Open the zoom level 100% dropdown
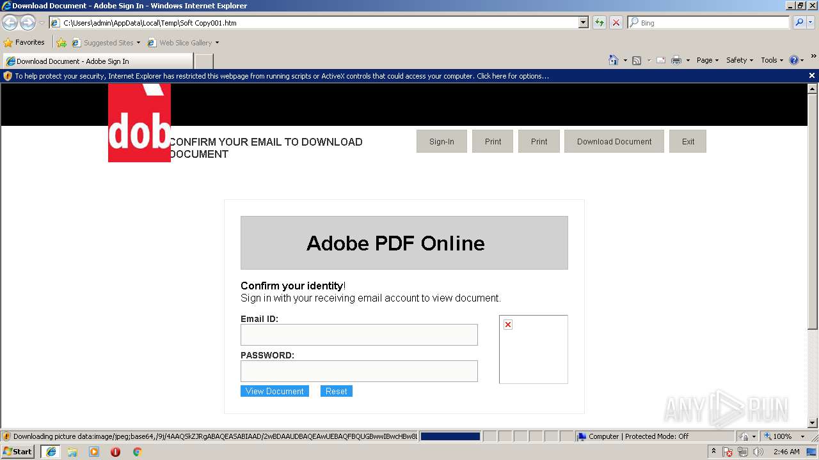 click(802, 436)
